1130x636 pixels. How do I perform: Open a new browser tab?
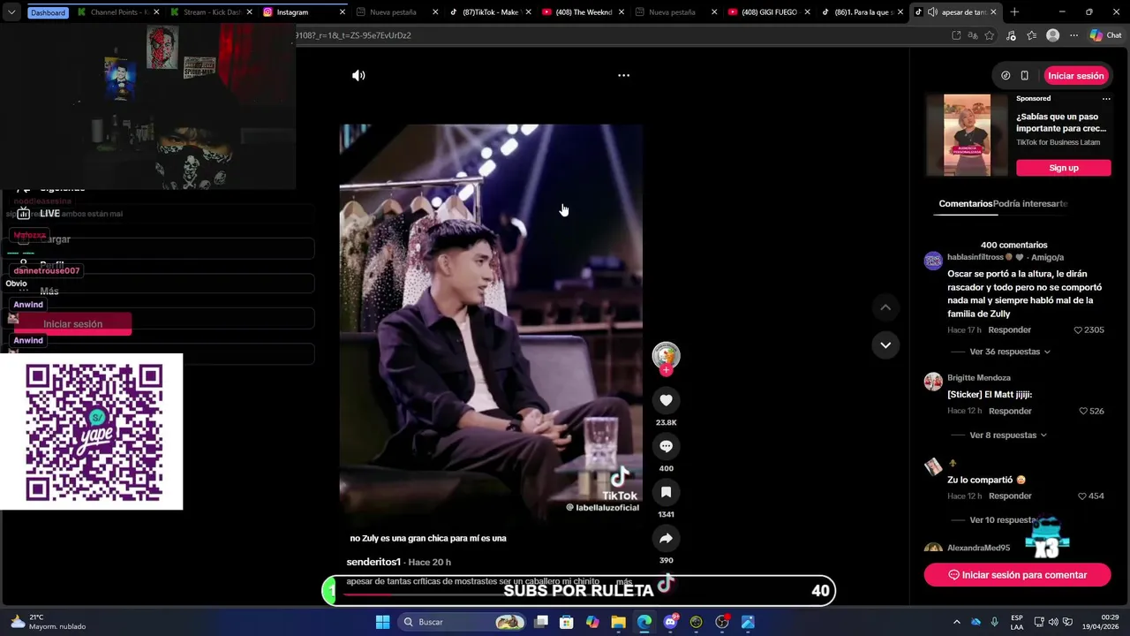(x=1014, y=12)
